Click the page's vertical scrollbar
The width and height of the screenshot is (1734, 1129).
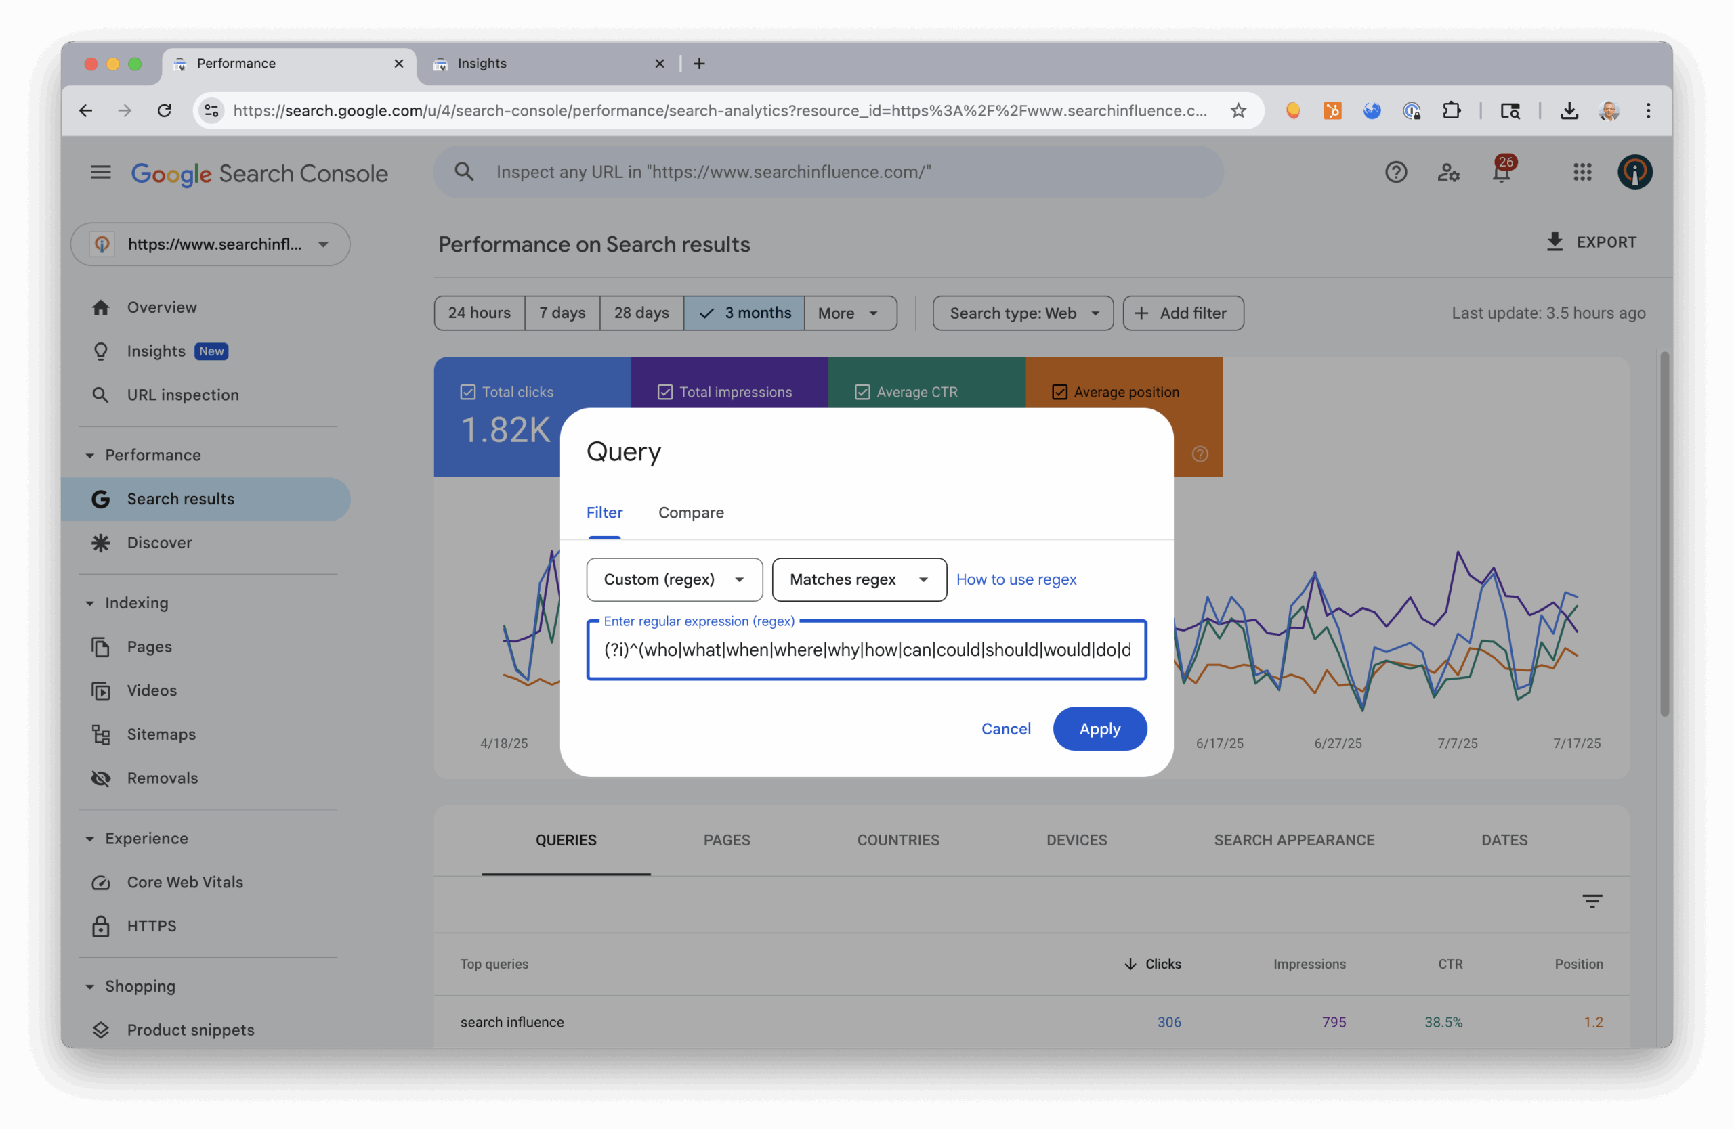1664,533
